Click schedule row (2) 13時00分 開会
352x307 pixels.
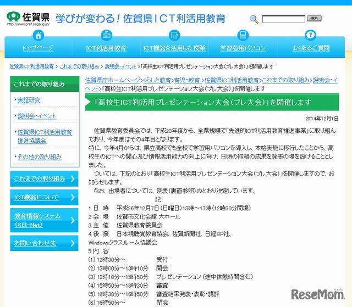(128, 268)
